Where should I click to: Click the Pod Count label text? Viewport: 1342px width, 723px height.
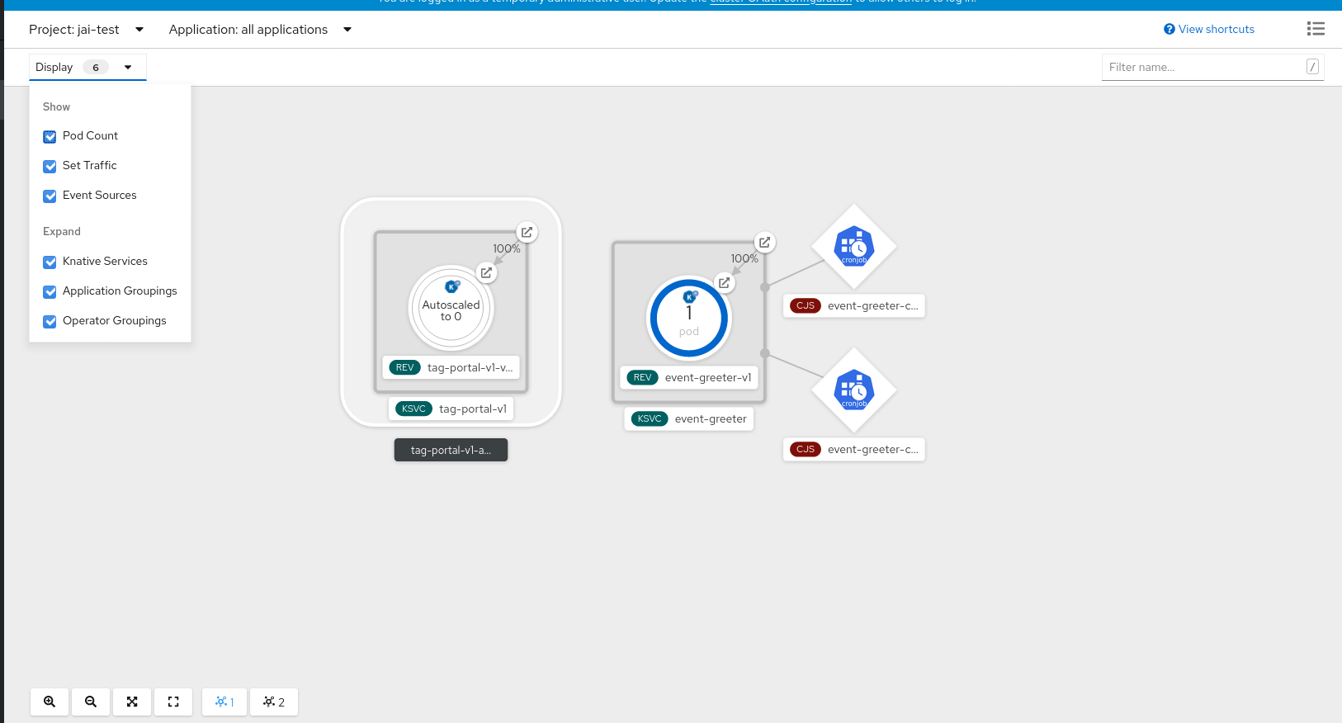click(90, 135)
